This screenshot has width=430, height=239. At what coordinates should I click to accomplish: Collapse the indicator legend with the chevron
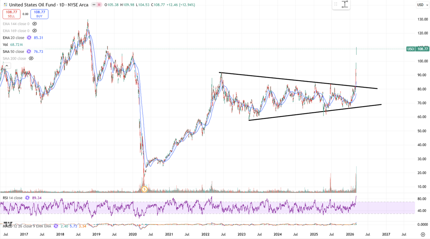pos(7,65)
